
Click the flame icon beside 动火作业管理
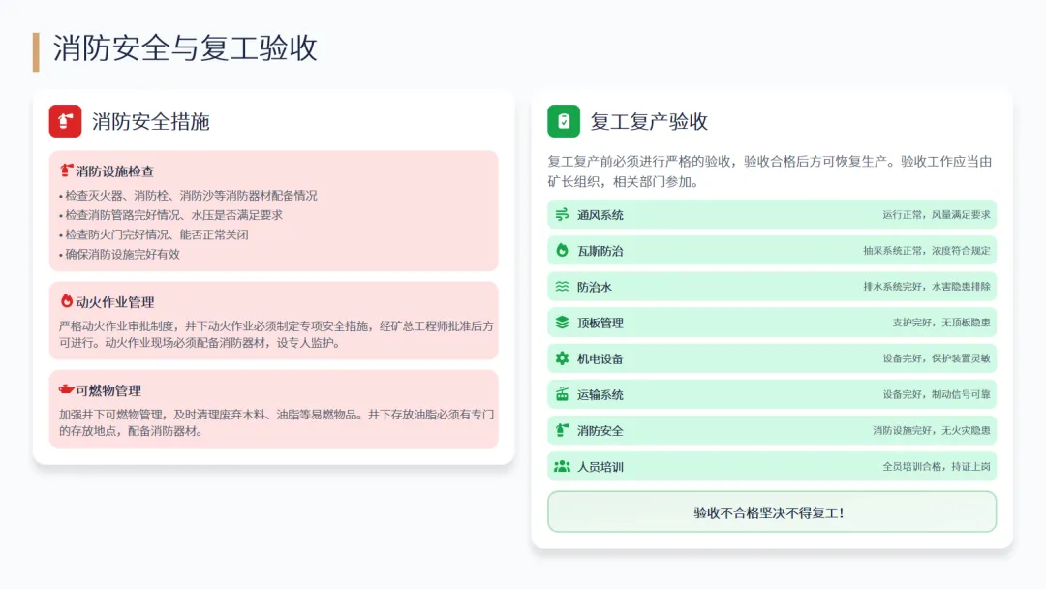point(67,301)
